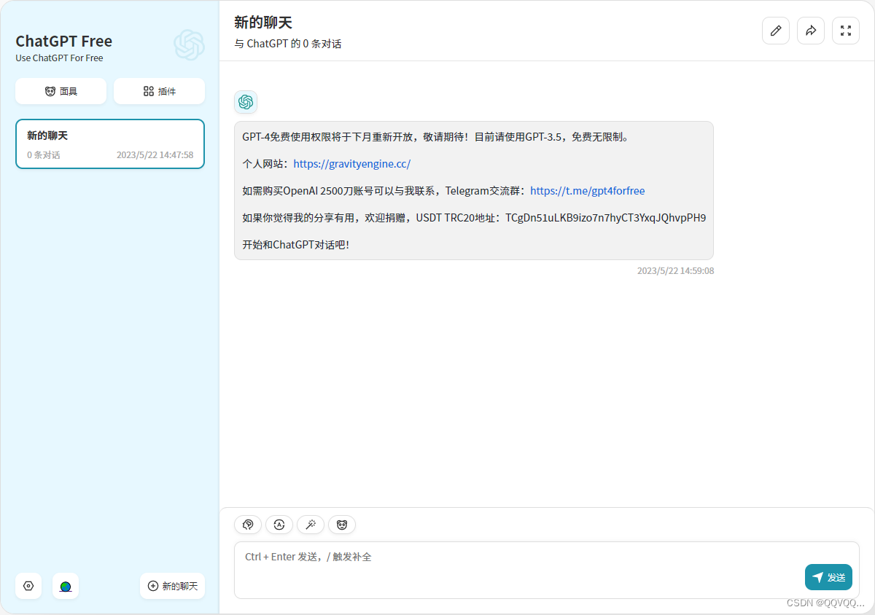Click the 发送 send button
This screenshot has width=875, height=615.
(x=828, y=577)
